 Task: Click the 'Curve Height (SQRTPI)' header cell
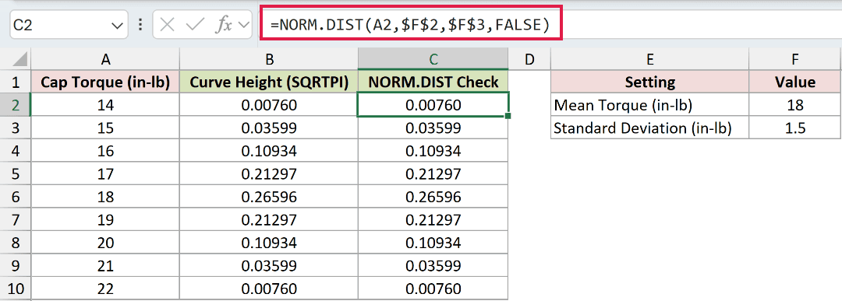click(269, 82)
